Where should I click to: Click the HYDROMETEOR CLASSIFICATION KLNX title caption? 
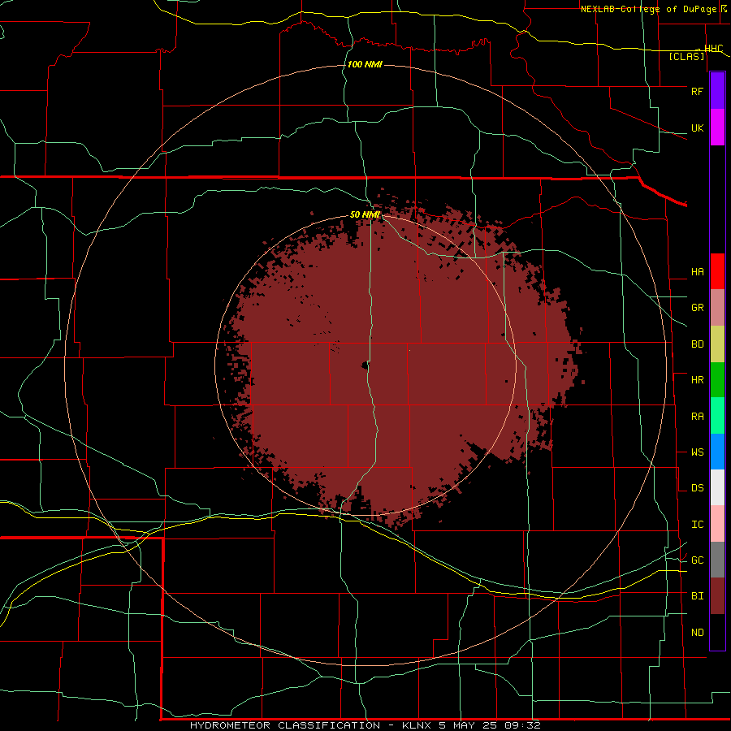point(365,725)
